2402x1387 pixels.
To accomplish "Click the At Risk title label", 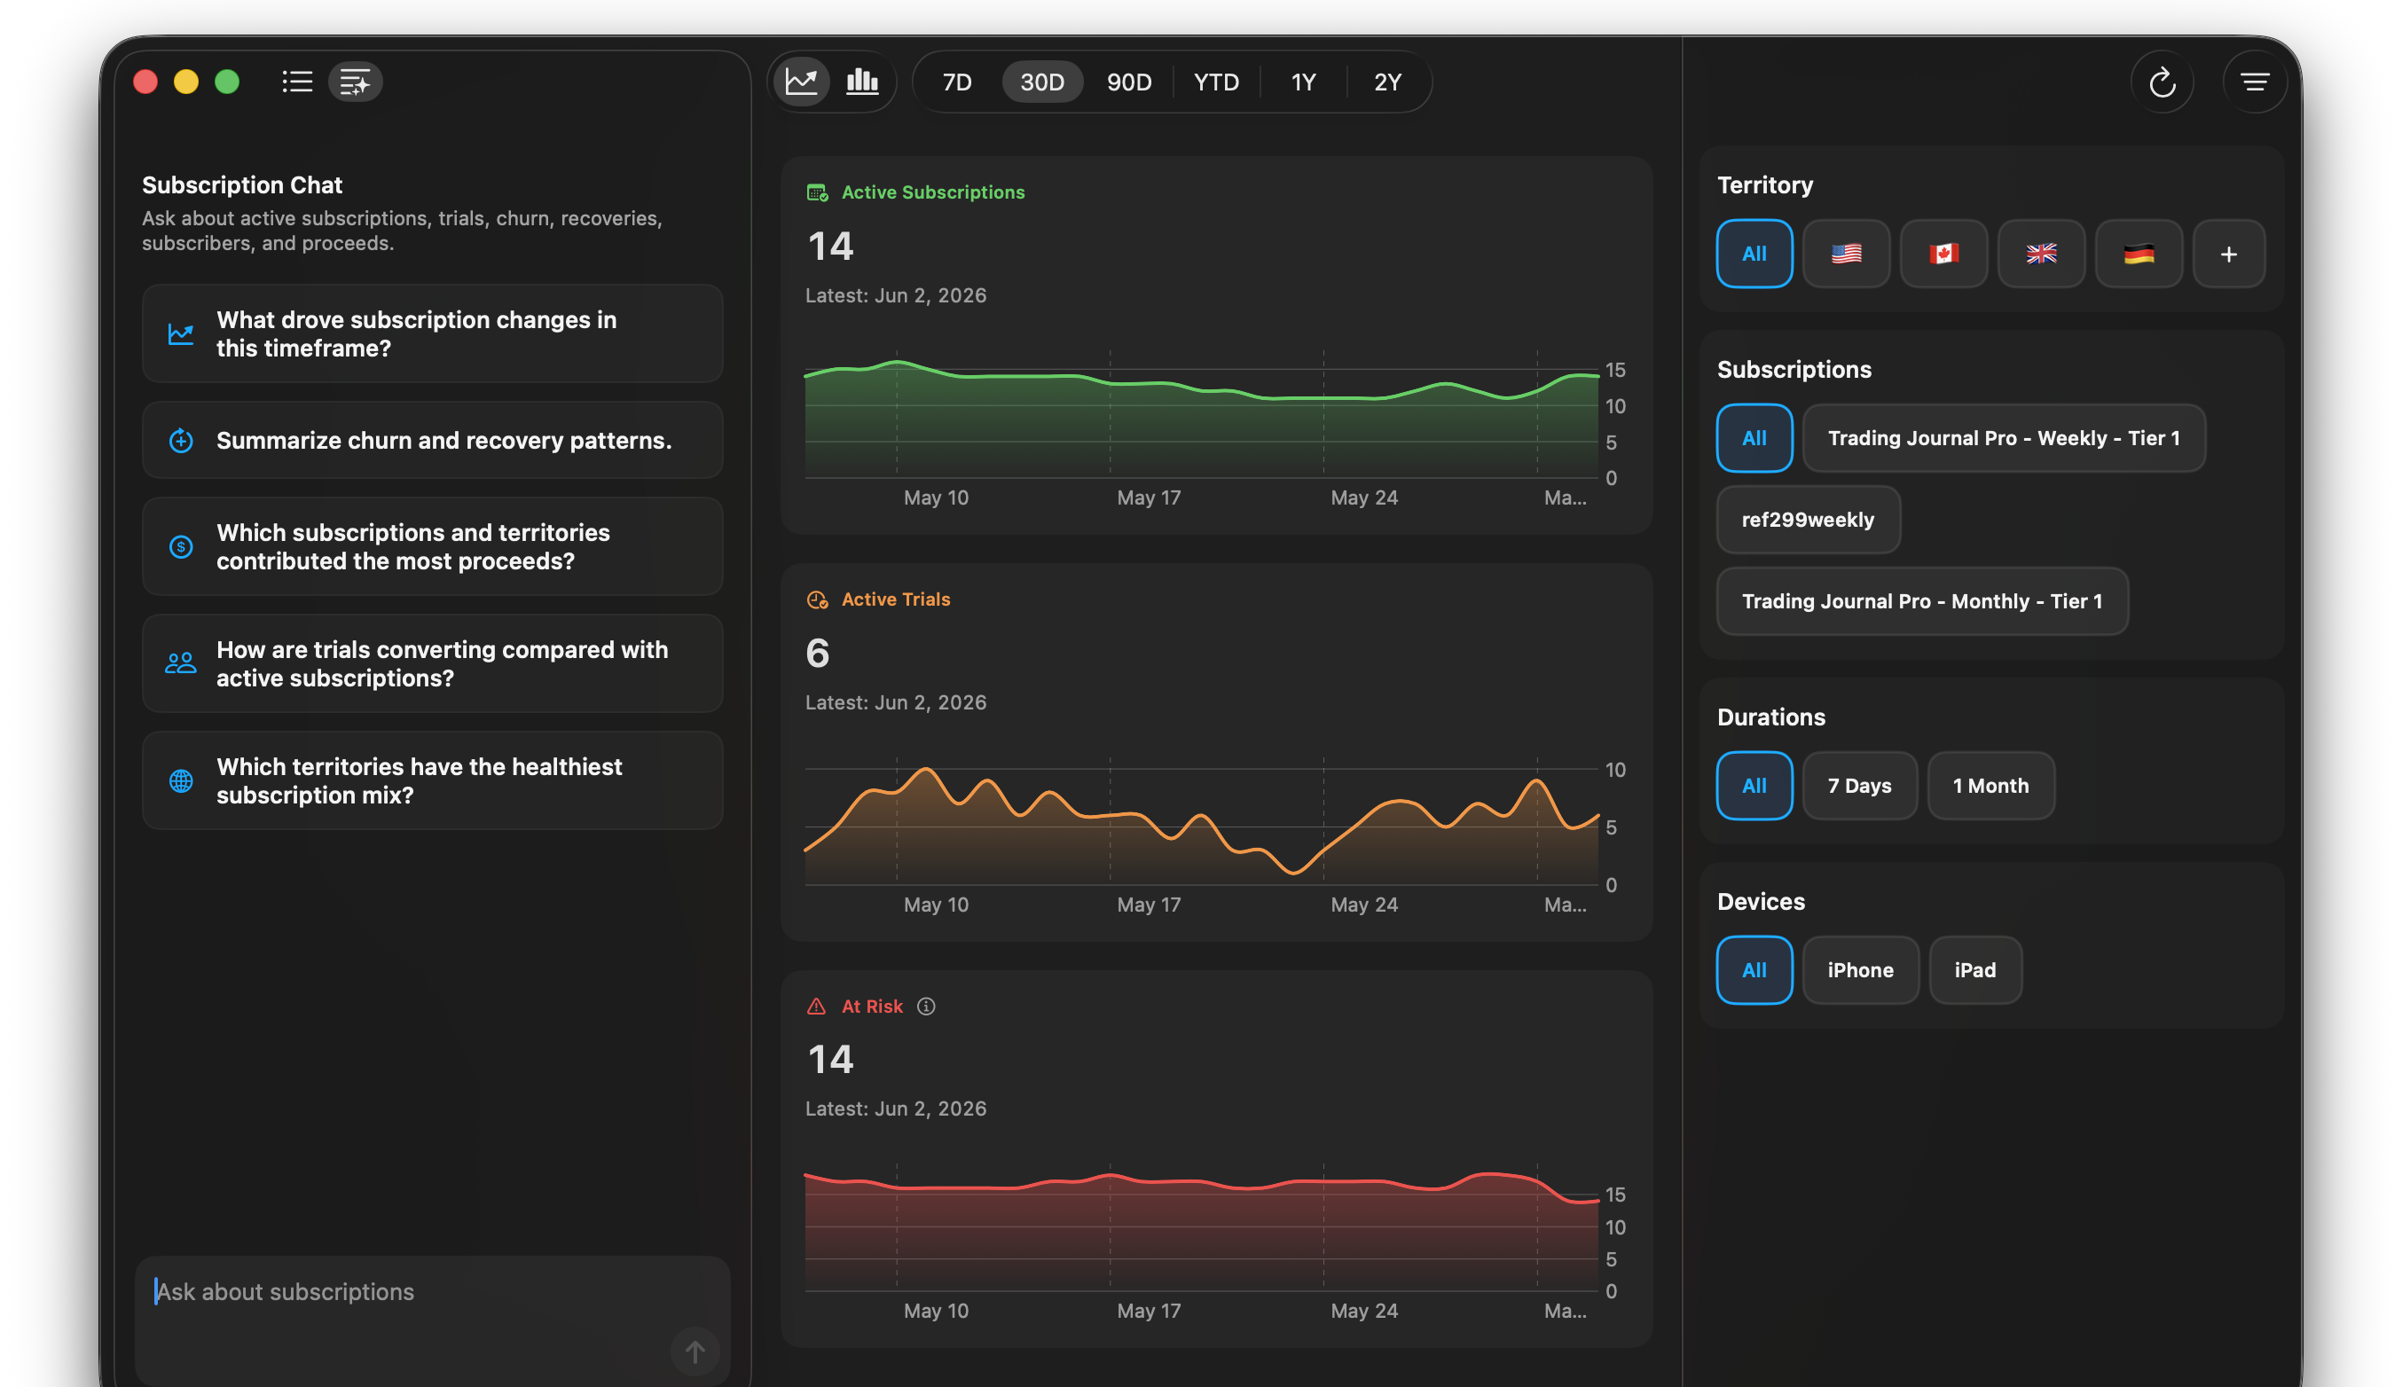I will click(872, 1006).
